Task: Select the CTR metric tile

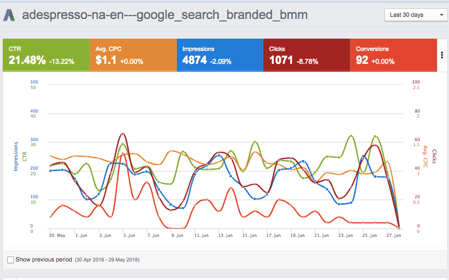Action: click(x=46, y=55)
